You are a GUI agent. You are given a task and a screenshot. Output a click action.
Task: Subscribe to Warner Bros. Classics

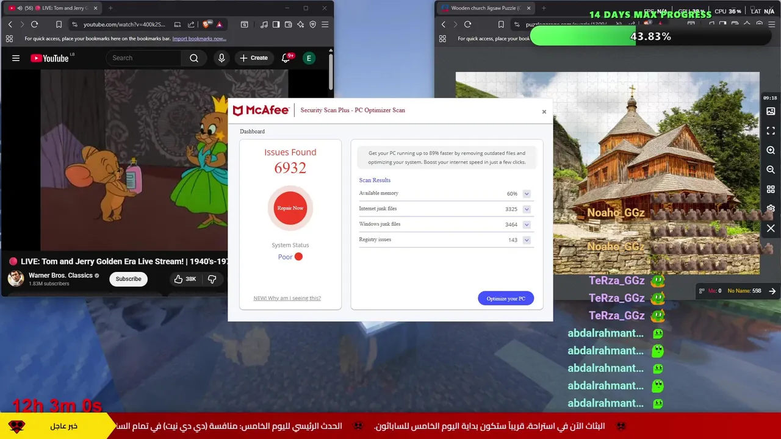tap(128, 279)
